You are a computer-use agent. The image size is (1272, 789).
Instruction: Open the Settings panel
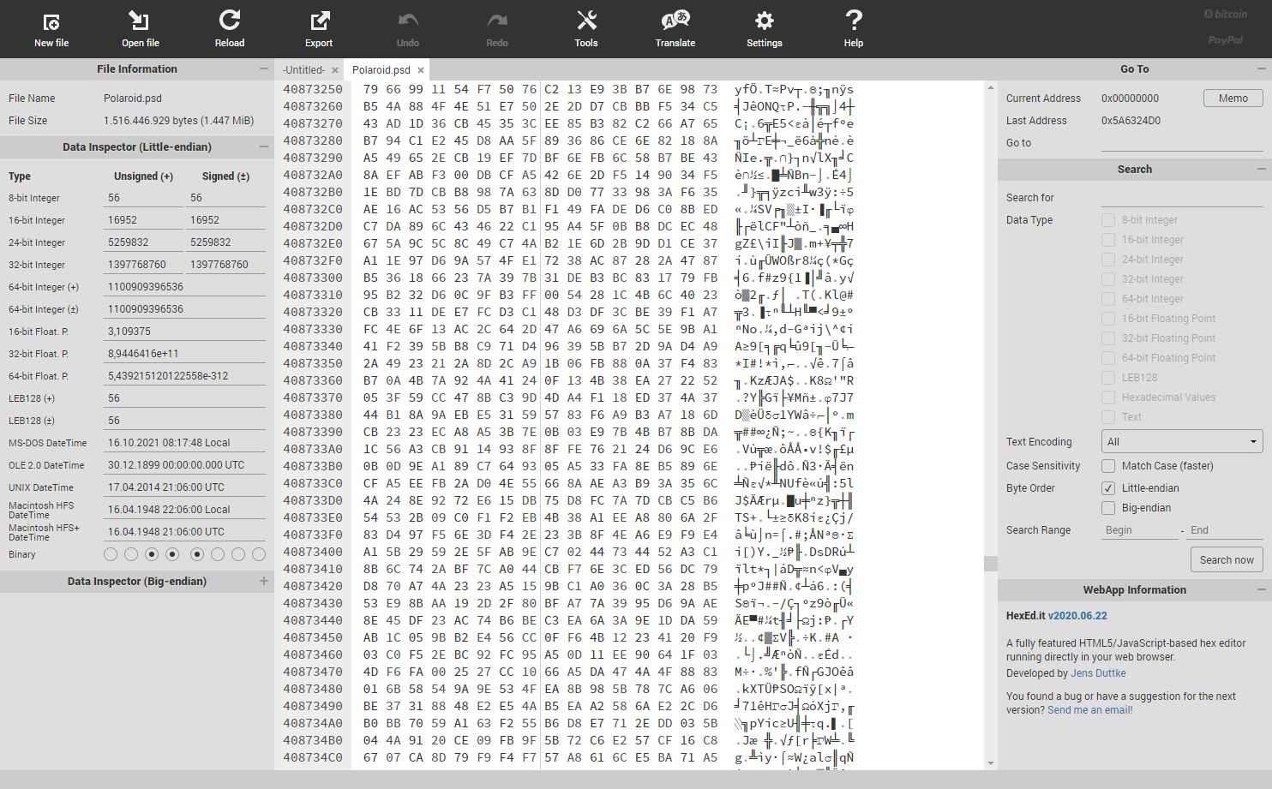764,28
